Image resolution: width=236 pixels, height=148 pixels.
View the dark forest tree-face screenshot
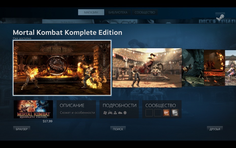click(x=193, y=68)
